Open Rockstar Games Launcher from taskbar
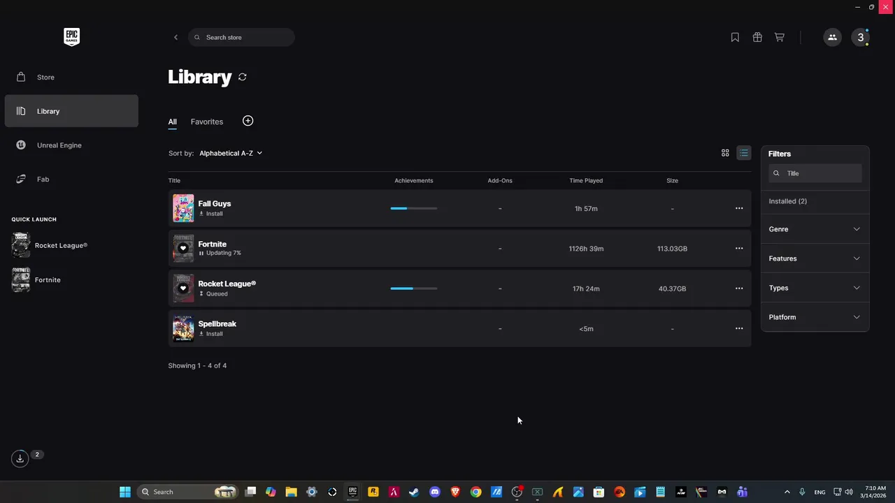The height and width of the screenshot is (503, 895). click(373, 492)
